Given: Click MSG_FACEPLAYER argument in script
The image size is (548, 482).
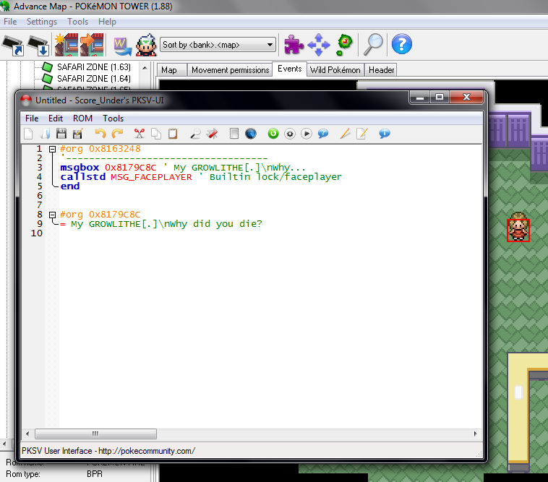Looking at the screenshot, I should (x=151, y=177).
